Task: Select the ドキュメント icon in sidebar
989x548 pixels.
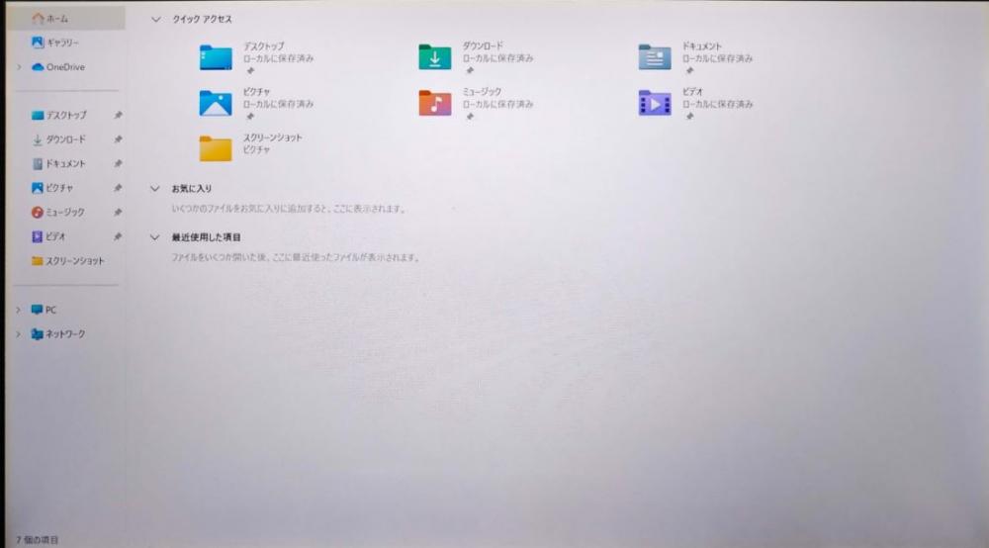Action: 38,164
